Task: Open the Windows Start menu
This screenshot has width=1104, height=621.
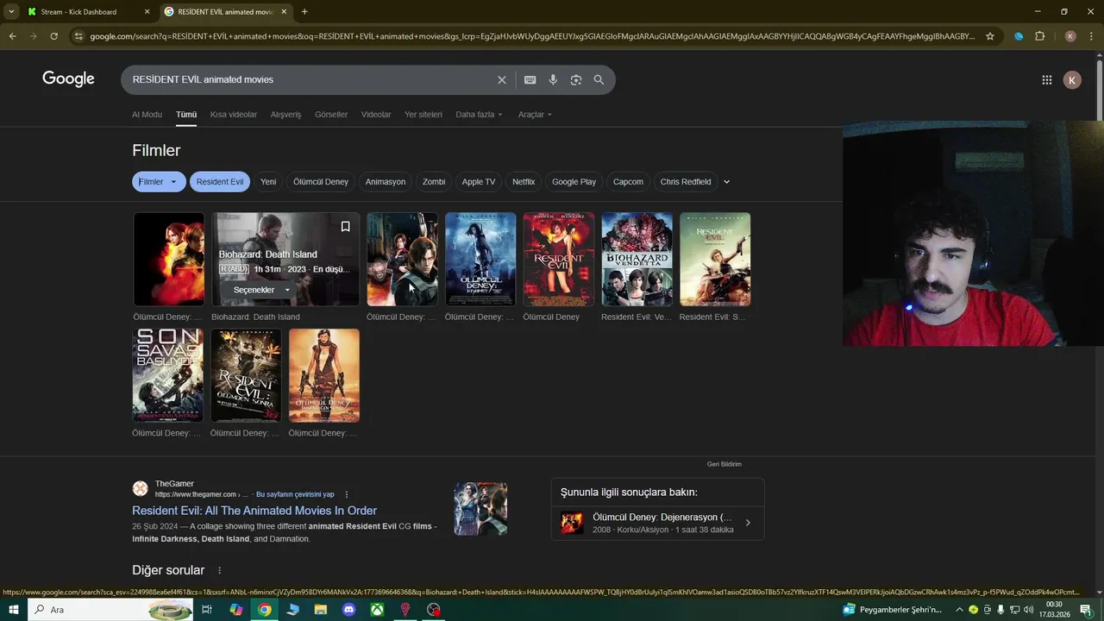Action: click(13, 610)
